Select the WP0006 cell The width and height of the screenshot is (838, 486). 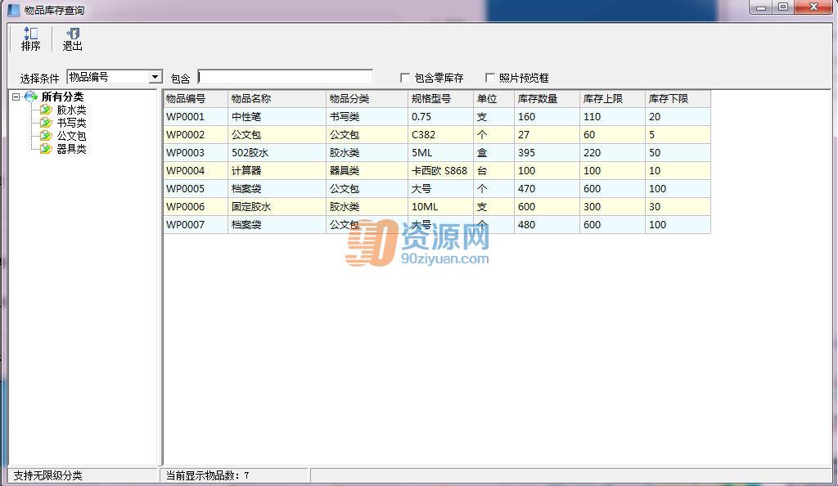(196, 207)
